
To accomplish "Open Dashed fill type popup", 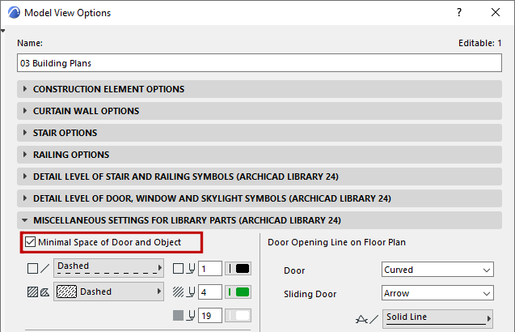I will pyautogui.click(x=108, y=292).
